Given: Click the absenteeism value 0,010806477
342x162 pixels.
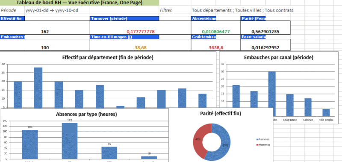Looking at the screenshot, I should click(x=215, y=32).
